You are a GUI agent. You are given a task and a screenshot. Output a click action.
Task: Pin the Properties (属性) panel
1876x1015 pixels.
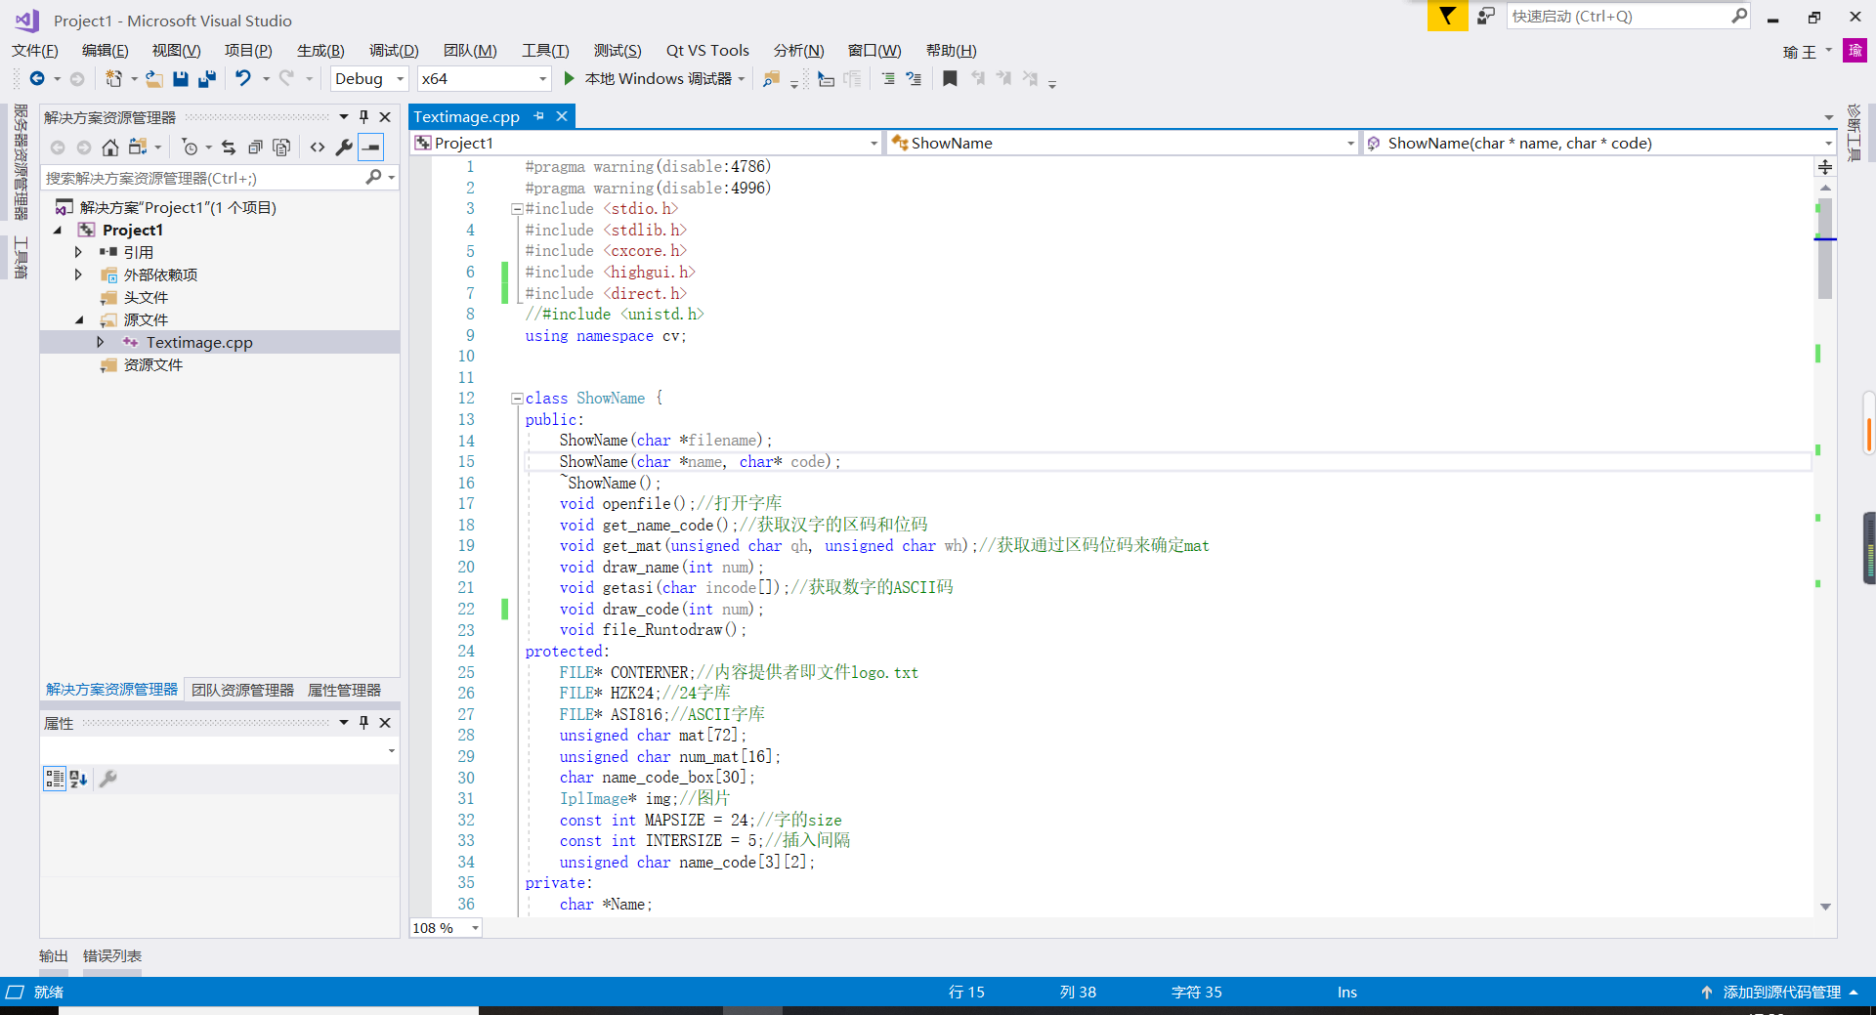363,723
